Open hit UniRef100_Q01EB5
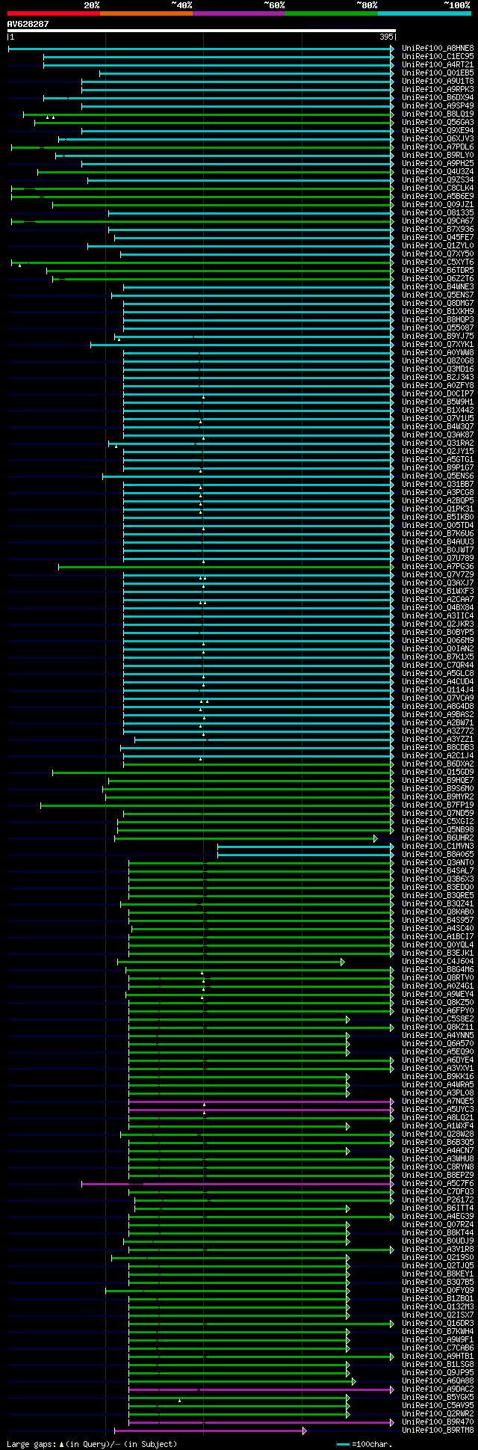The width and height of the screenshot is (478, 1450). point(438,73)
